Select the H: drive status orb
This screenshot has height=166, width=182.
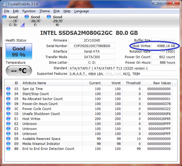(49, 17)
